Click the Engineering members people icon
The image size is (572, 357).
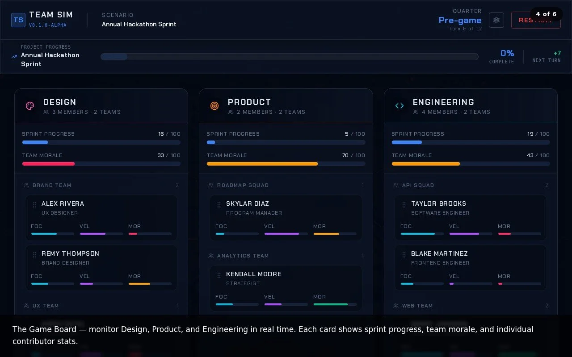click(416, 112)
